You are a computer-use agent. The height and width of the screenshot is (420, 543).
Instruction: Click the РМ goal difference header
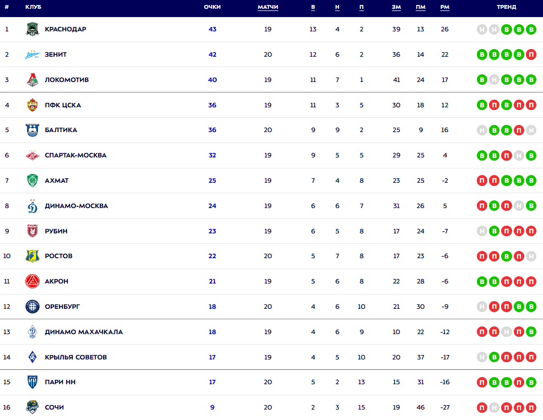pos(445,7)
